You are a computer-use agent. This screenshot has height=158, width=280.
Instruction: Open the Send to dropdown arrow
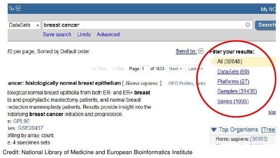(x=201, y=51)
